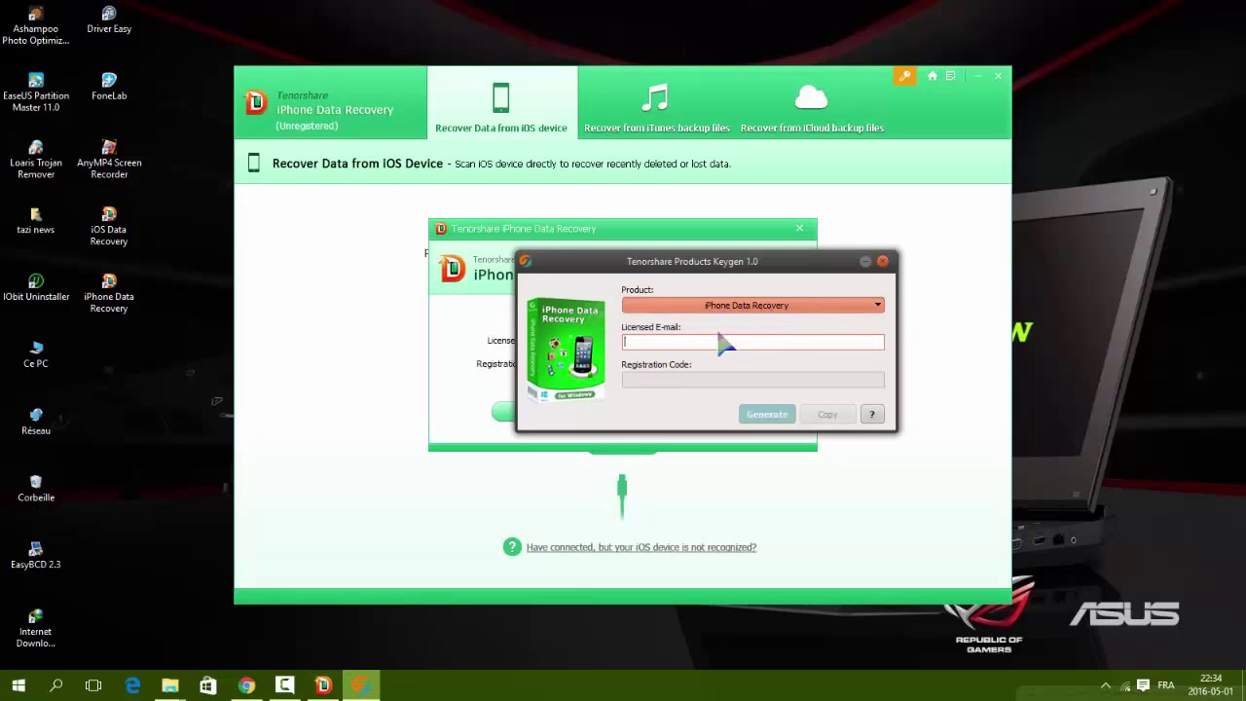Open the Réseau desktop icon
1246x701 pixels.
[x=36, y=422]
